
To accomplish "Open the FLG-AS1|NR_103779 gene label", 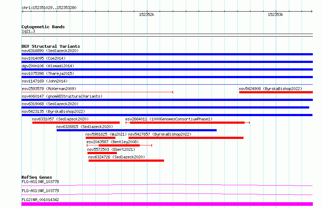I will (40, 191).
